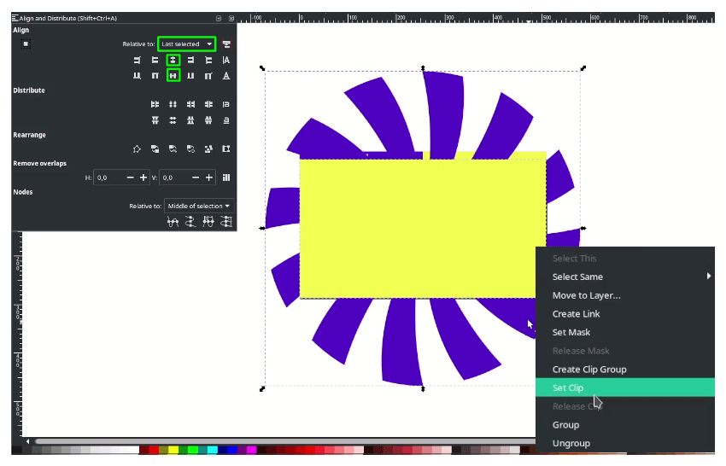The width and height of the screenshot is (726, 466).
Task: Distribute right edges equidistantly
Action: click(190, 105)
